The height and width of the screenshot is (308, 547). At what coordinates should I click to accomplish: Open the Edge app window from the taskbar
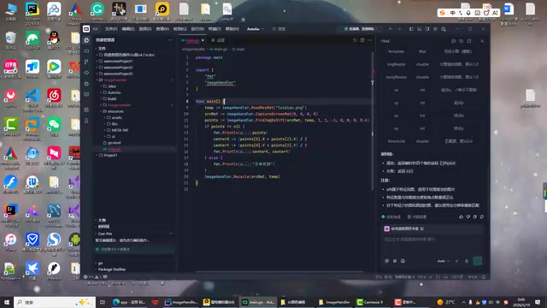click(129, 302)
